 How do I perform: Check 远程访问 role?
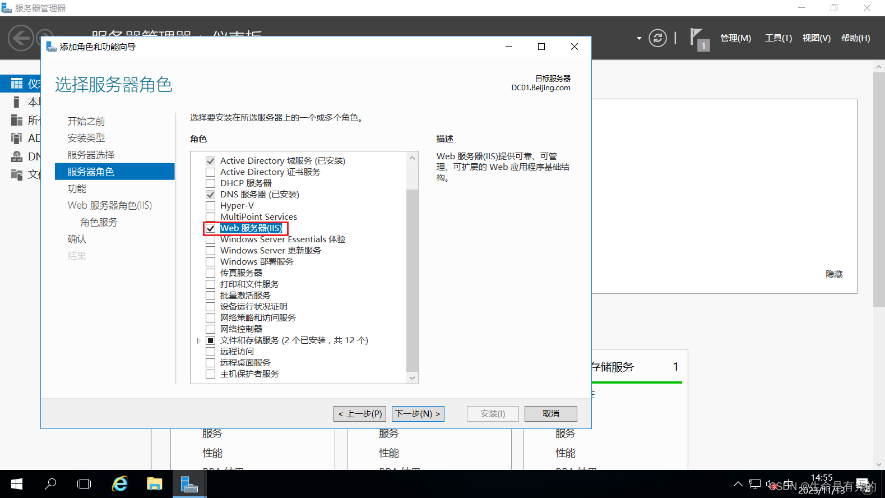pyautogui.click(x=211, y=352)
